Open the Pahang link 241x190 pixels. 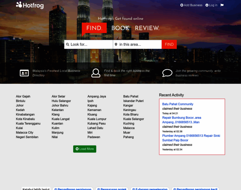coord(128,137)
